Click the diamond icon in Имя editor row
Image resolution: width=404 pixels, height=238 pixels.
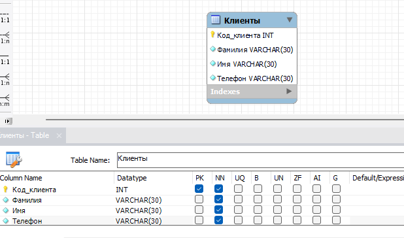tap(6, 210)
